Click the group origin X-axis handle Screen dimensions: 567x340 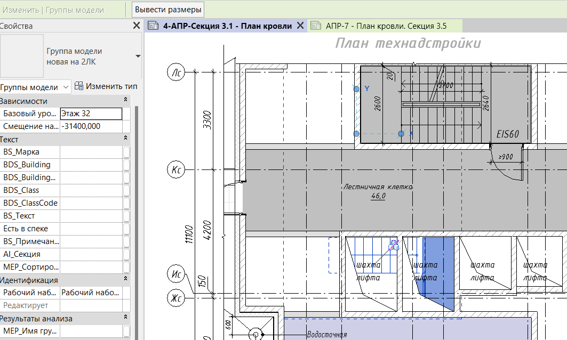tap(401, 134)
